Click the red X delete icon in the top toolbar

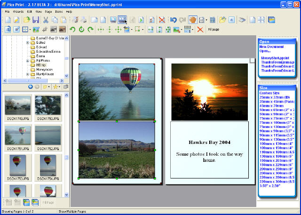click(162, 20)
